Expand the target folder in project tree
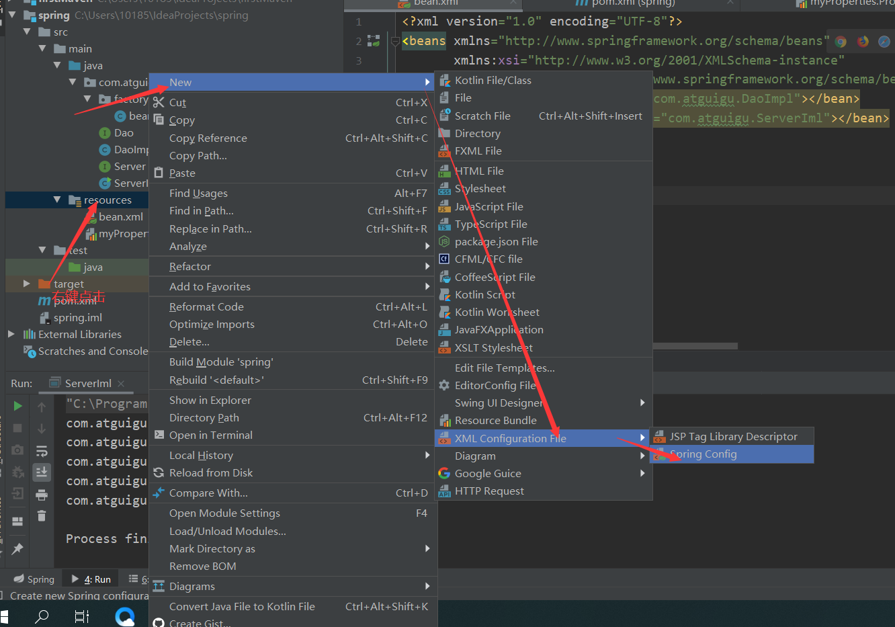 click(x=27, y=284)
